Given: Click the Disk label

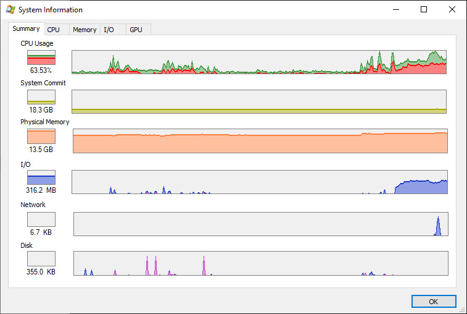Looking at the screenshot, I should tap(27, 245).
